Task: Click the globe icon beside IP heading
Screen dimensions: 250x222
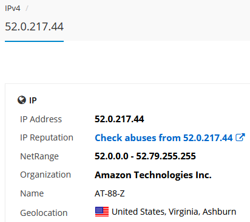Action: click(22, 100)
